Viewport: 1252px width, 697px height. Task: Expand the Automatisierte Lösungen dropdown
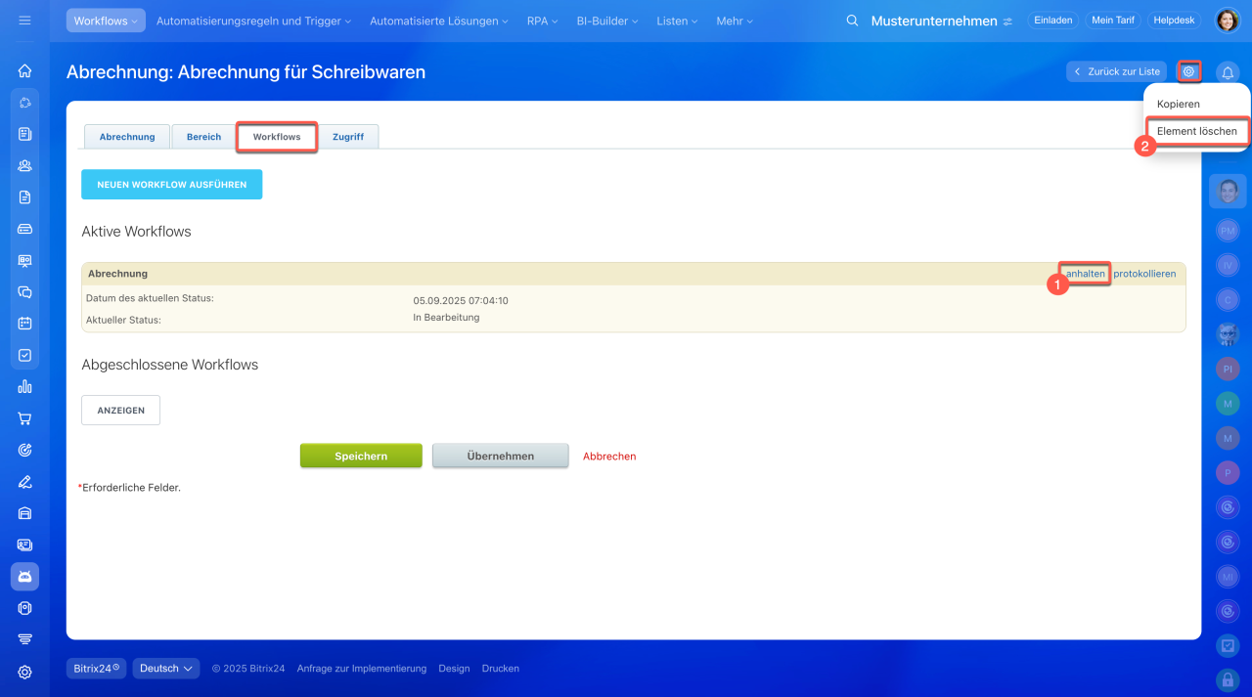tap(438, 21)
